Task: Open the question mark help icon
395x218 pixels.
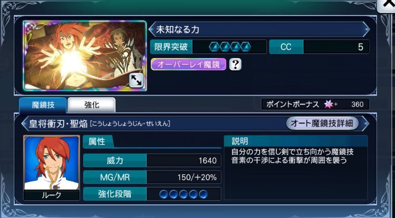Action: tap(236, 65)
